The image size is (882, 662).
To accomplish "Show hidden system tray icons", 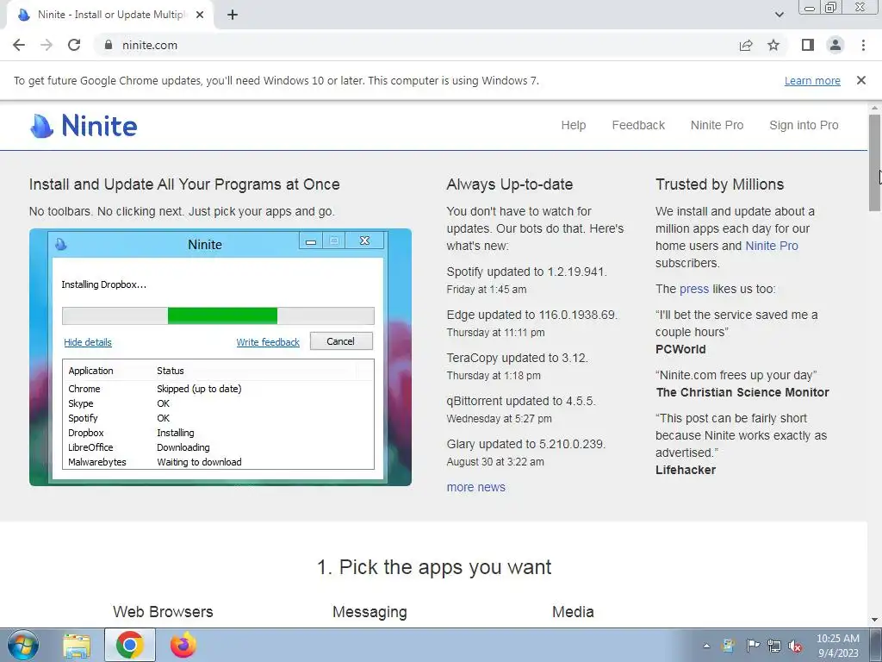I will (706, 646).
